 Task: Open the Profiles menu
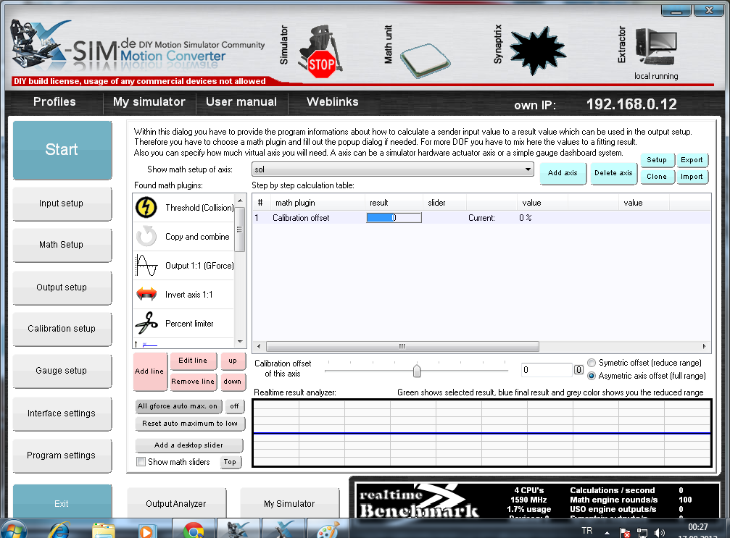click(54, 102)
